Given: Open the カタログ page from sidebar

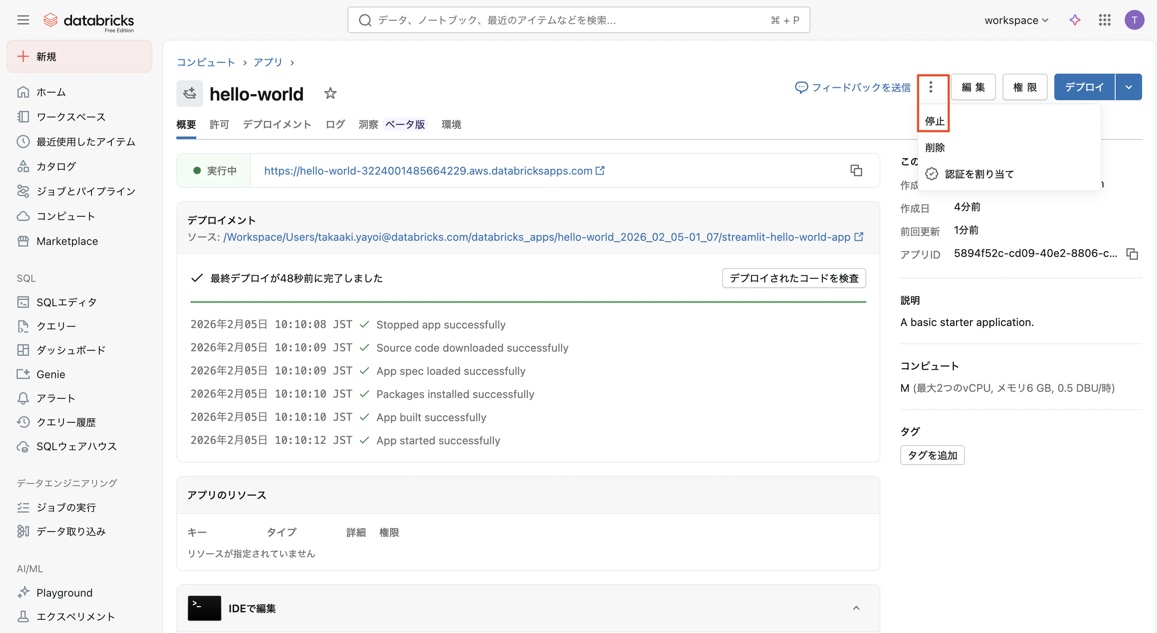Looking at the screenshot, I should (56, 166).
